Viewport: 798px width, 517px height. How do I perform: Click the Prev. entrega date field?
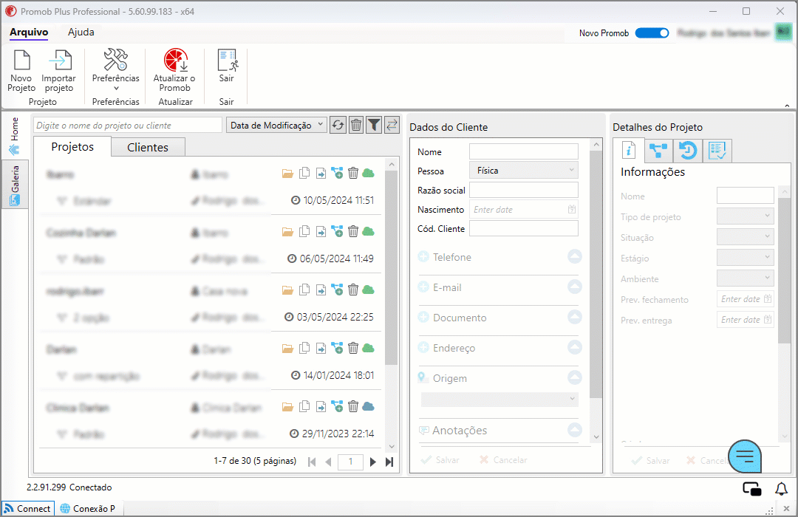point(745,320)
